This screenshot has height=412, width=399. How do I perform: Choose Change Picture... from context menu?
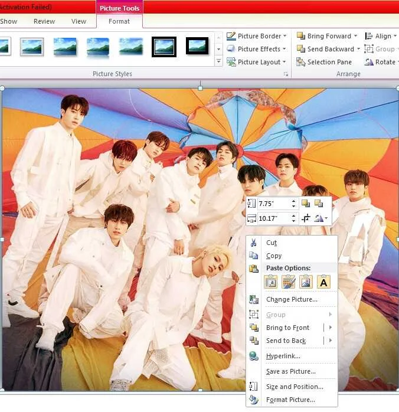[292, 299]
